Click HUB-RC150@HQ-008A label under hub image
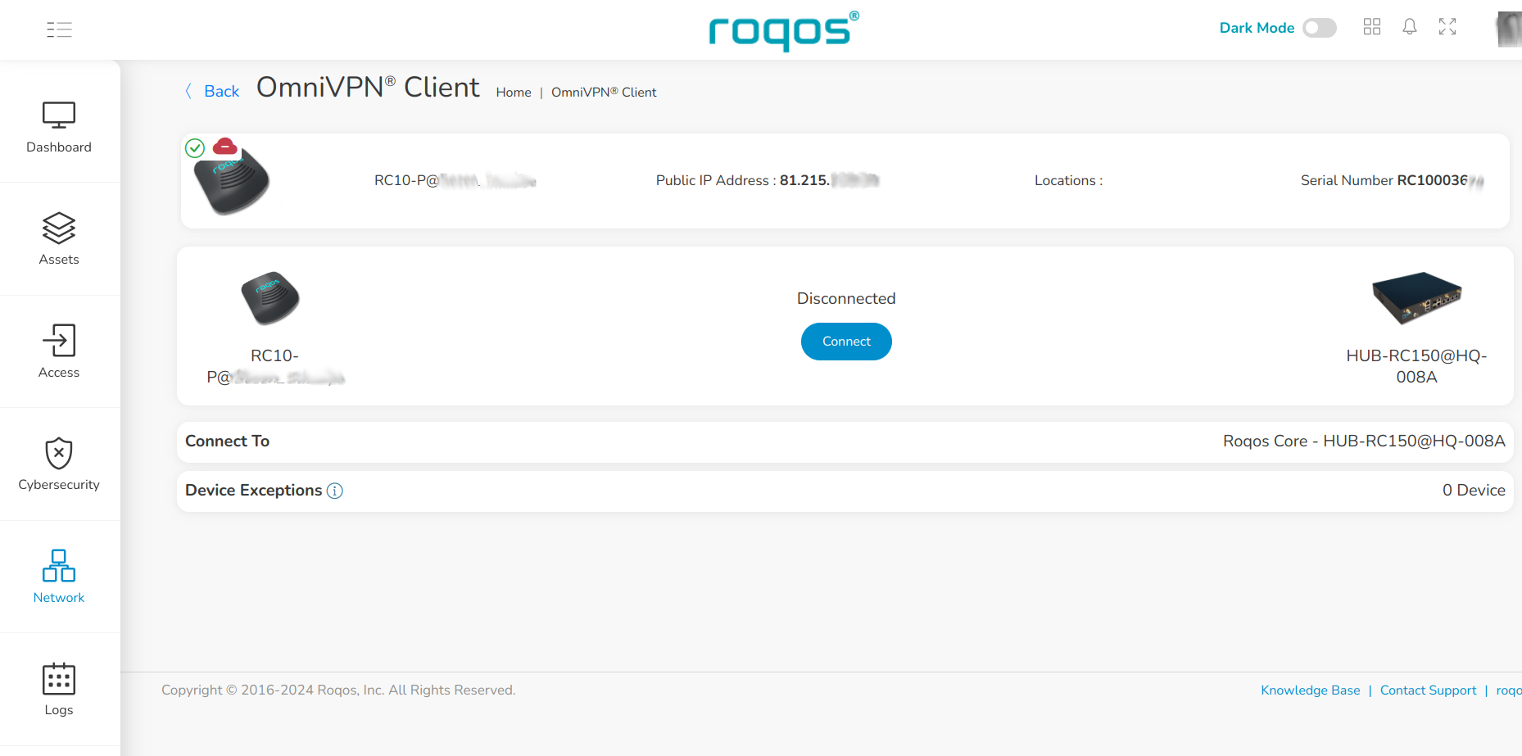The height and width of the screenshot is (756, 1522). coord(1417,366)
